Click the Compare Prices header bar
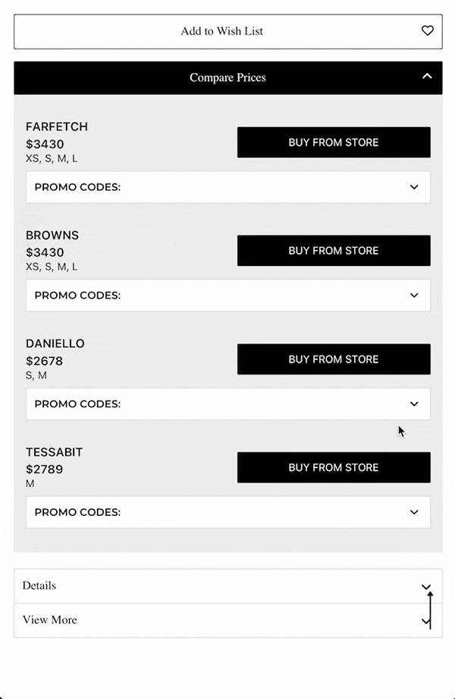The image size is (455, 699). click(x=227, y=77)
